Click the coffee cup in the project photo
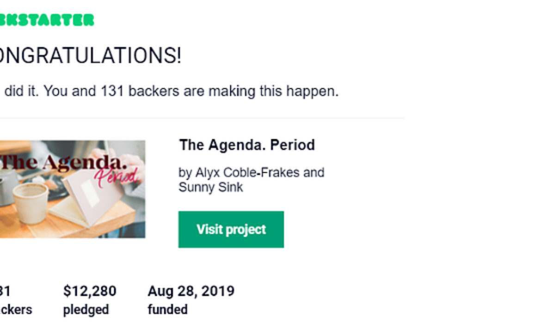 [31, 202]
